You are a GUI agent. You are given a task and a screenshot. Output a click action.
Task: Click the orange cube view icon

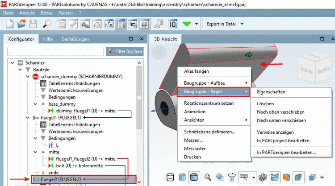pos(286,177)
